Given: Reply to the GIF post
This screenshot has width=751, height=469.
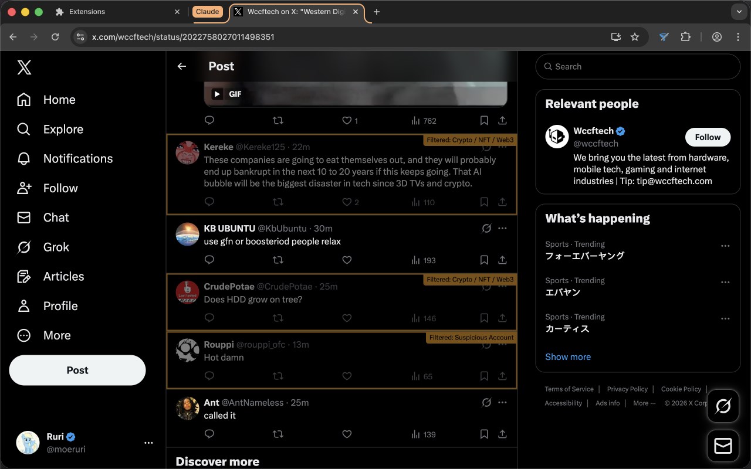Looking at the screenshot, I should [209, 120].
